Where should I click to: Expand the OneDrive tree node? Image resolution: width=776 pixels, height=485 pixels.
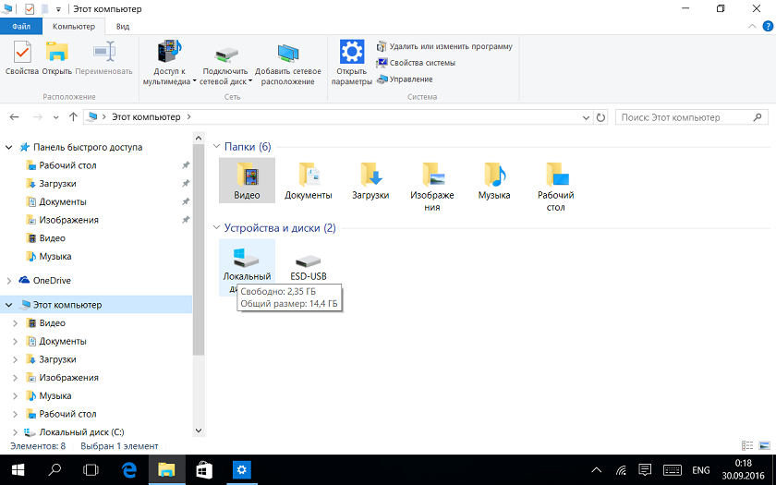click(x=9, y=281)
